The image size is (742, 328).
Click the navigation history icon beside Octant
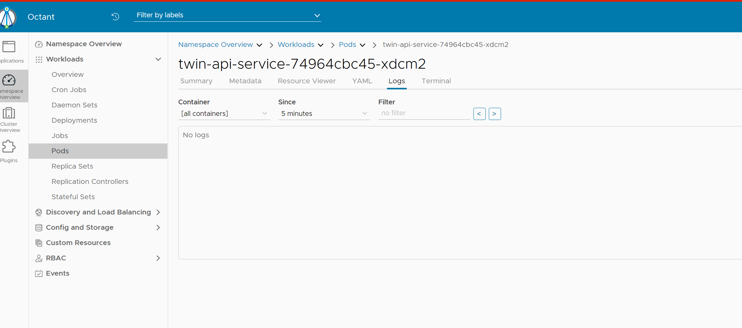115,16
